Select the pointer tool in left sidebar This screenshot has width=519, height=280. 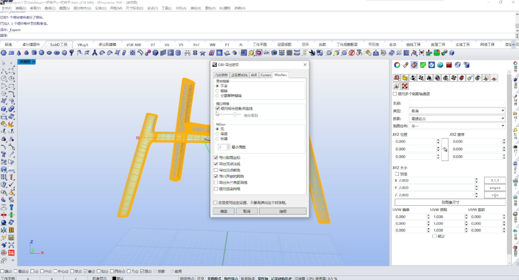click(4, 63)
